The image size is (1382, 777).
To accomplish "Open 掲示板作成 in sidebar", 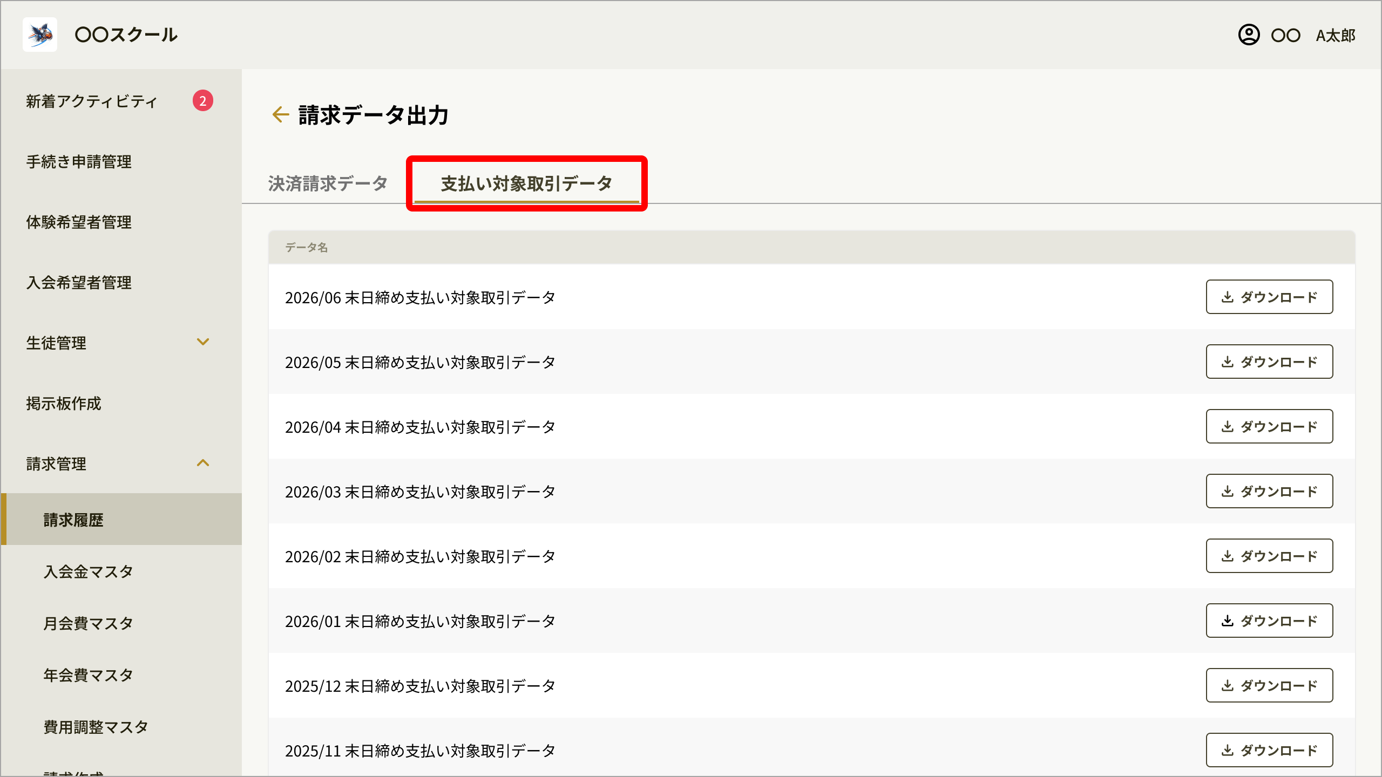I will [x=64, y=403].
